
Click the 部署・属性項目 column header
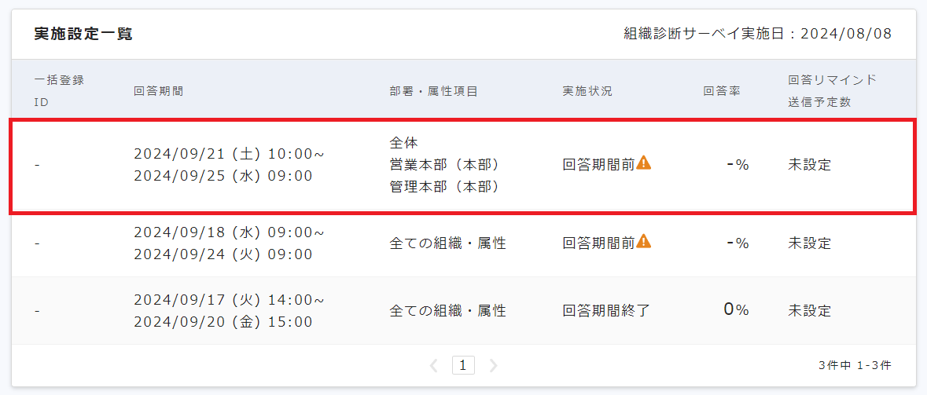tap(433, 91)
